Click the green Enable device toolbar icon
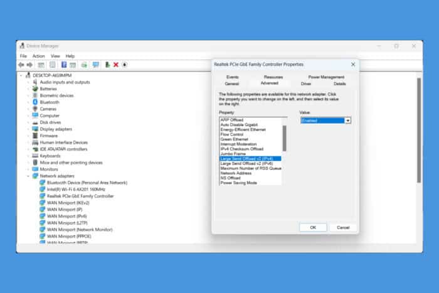Screen dimensions: 439x293 (107, 65)
